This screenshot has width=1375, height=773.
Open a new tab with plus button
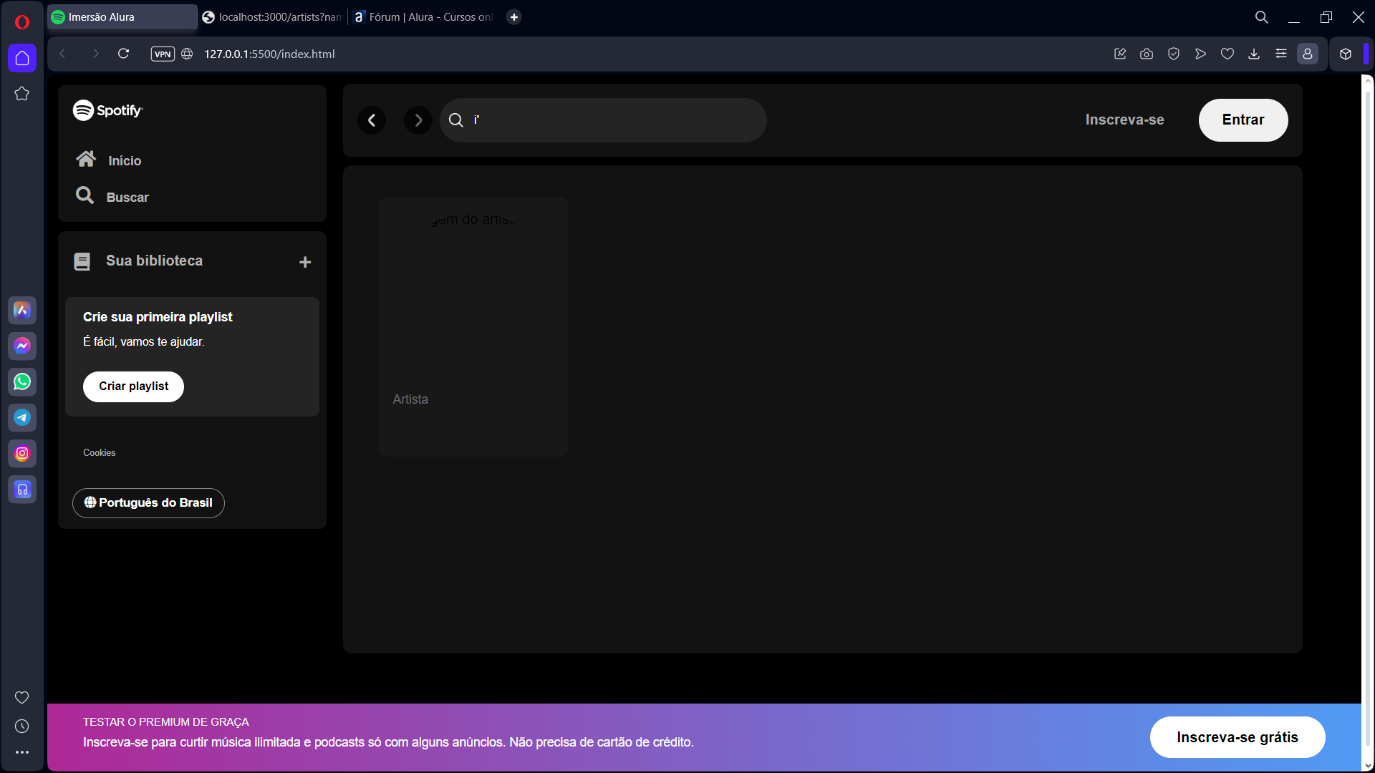click(x=514, y=17)
